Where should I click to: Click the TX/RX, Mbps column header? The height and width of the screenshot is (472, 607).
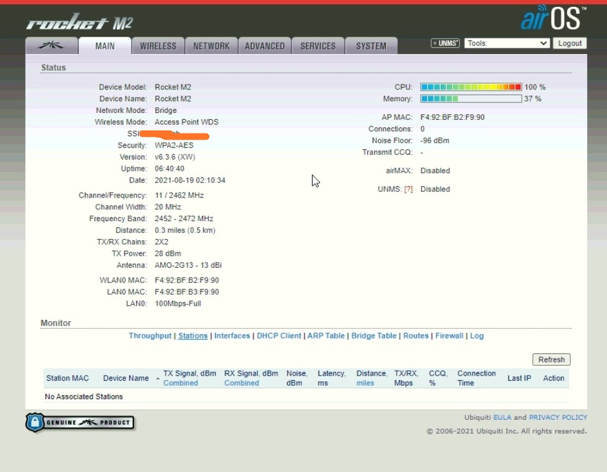(x=406, y=378)
